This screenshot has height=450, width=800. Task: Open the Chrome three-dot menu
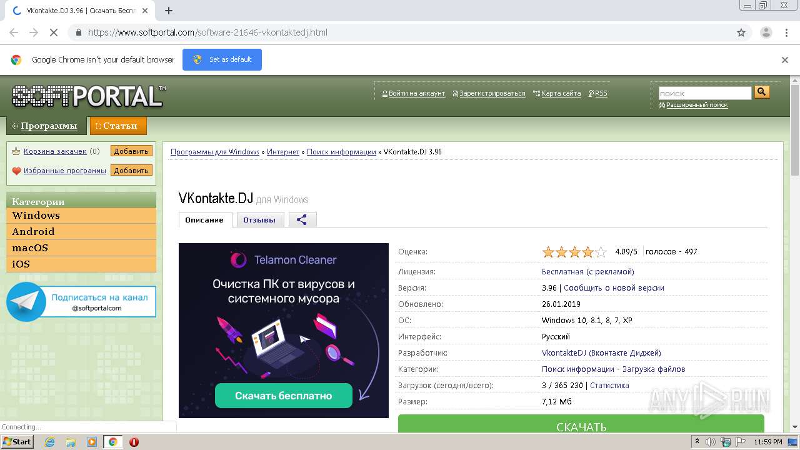coord(786,32)
